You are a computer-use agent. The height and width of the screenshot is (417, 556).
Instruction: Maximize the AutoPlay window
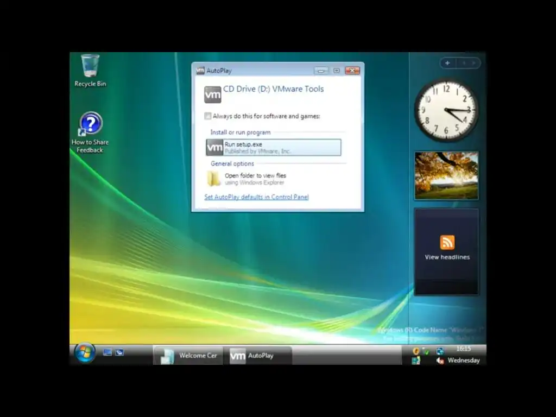click(x=337, y=71)
